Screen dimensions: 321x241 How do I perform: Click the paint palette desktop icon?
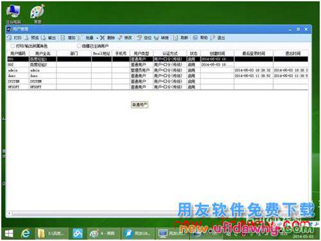pos(37,13)
